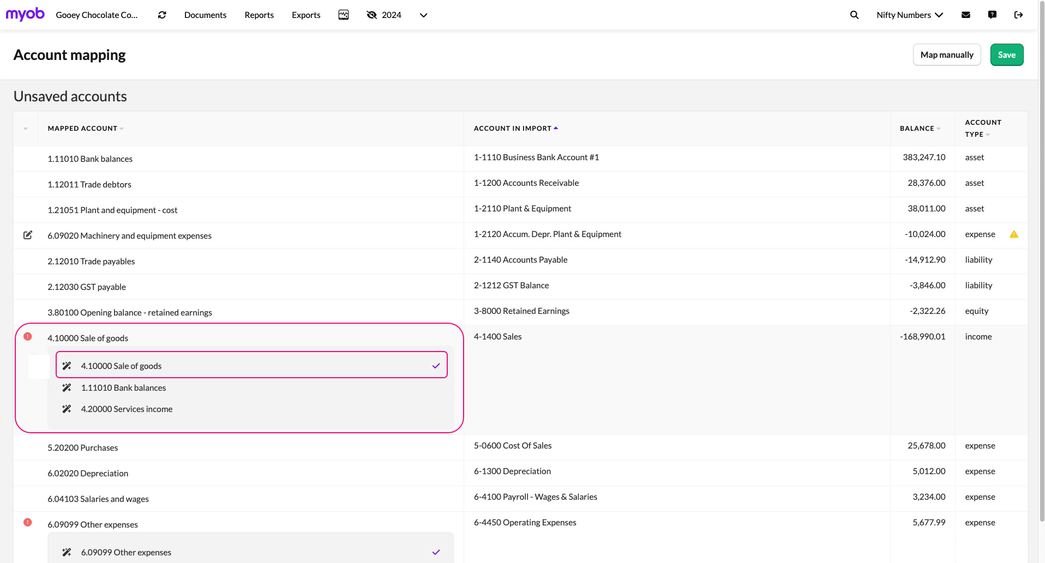1045x563 pixels.
Task: Open the Reports menu
Action: (x=259, y=15)
